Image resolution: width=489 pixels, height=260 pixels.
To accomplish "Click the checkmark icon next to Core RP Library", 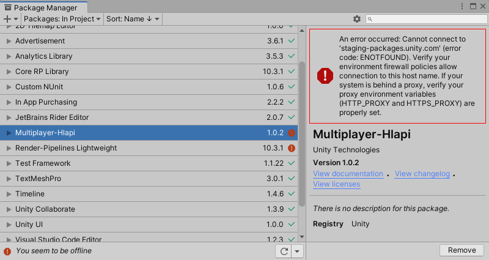I will [x=292, y=72].
